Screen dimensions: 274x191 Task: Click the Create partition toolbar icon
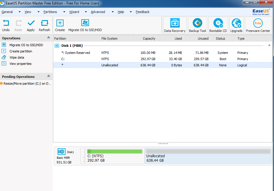60,23
